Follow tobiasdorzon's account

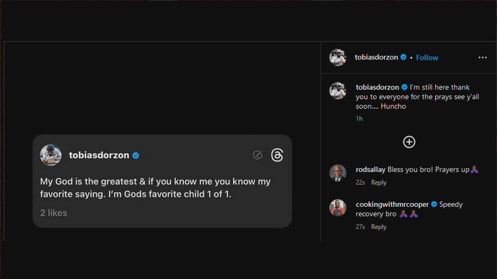pyautogui.click(x=427, y=58)
